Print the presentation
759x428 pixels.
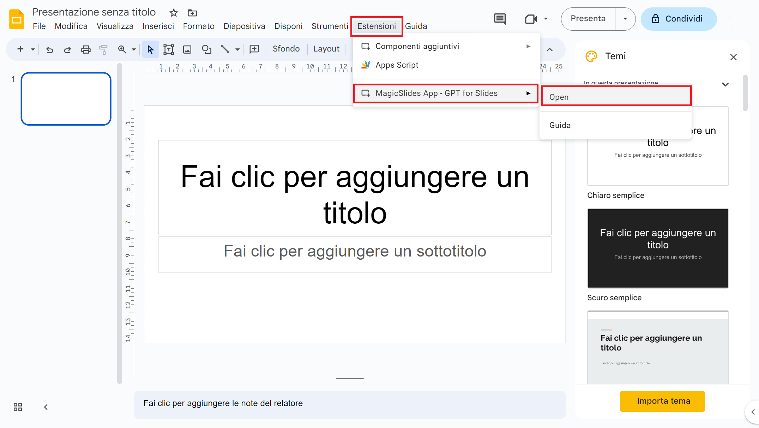click(86, 49)
